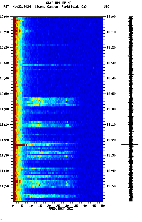
Task: Click the 5 Hz frequency axis label
Action: click(x=22, y=206)
